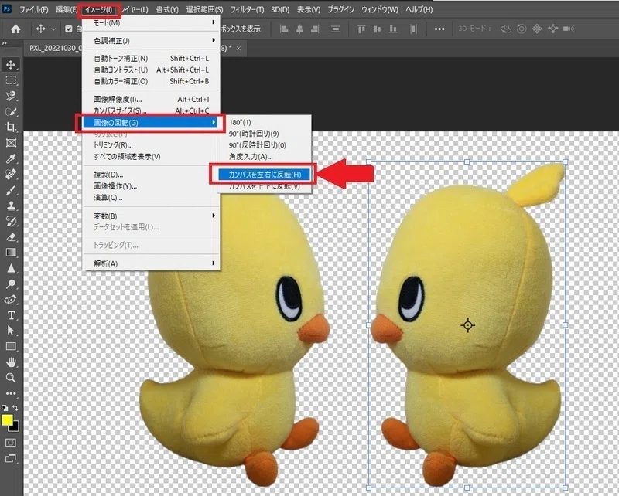Select the Lasso tool
This screenshot has width=619, height=496.
11,97
